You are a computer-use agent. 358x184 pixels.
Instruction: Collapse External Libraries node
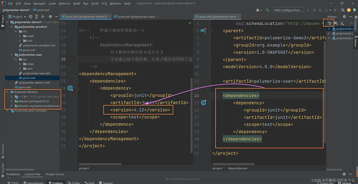[7, 92]
